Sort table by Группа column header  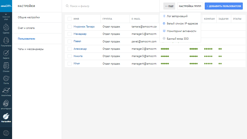click(108, 19)
